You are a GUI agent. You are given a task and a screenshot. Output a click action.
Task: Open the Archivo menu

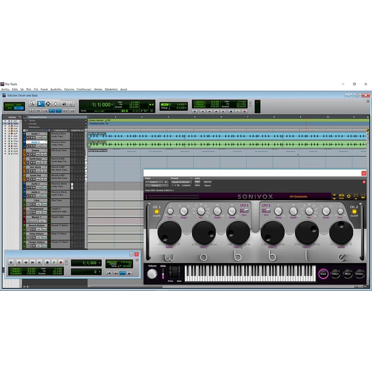pyautogui.click(x=5, y=89)
